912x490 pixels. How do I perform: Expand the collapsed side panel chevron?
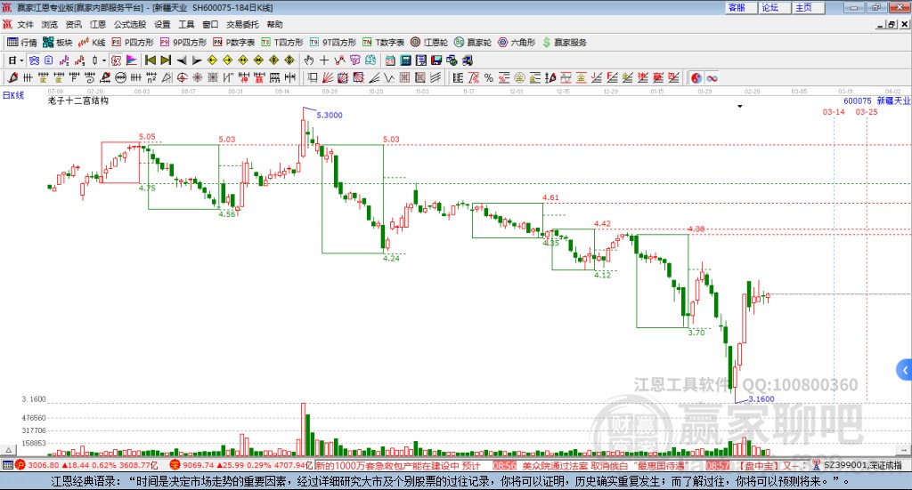pyautogui.click(x=905, y=370)
